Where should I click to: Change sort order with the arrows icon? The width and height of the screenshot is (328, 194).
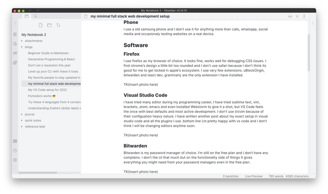pyautogui.click(x=58, y=25)
